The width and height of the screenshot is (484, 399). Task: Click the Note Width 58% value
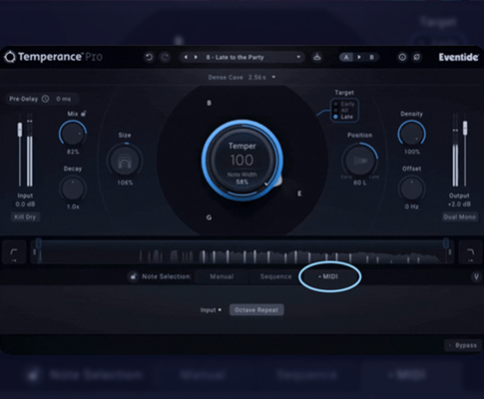pos(242,183)
